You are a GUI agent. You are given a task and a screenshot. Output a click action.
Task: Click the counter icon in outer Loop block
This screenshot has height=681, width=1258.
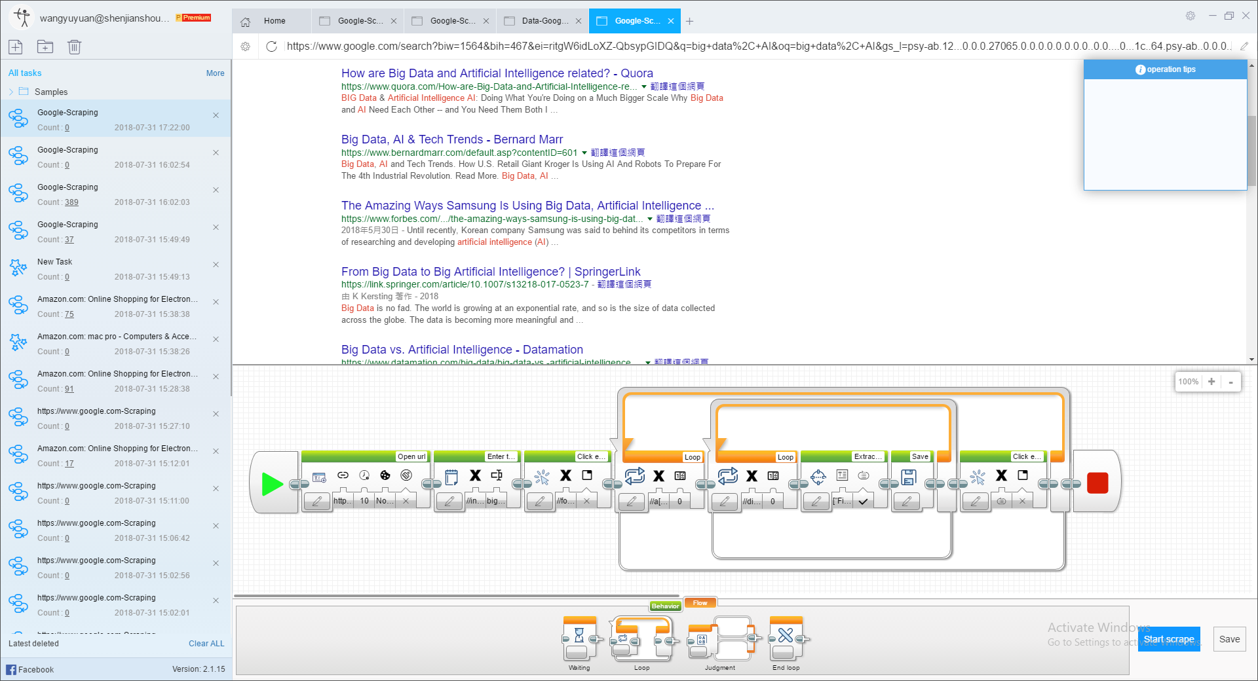click(680, 476)
